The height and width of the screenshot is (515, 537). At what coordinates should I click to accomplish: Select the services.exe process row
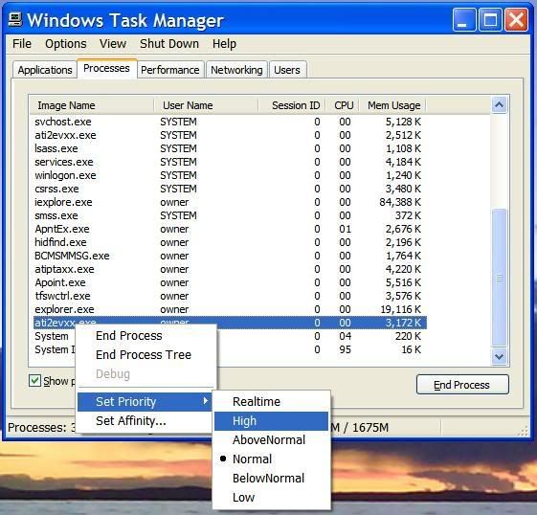230,162
